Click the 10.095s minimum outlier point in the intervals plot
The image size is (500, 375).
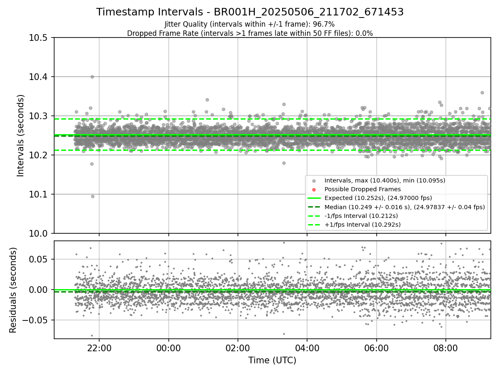[x=92, y=196]
